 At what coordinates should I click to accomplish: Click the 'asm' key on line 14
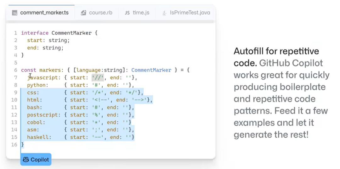(32, 130)
